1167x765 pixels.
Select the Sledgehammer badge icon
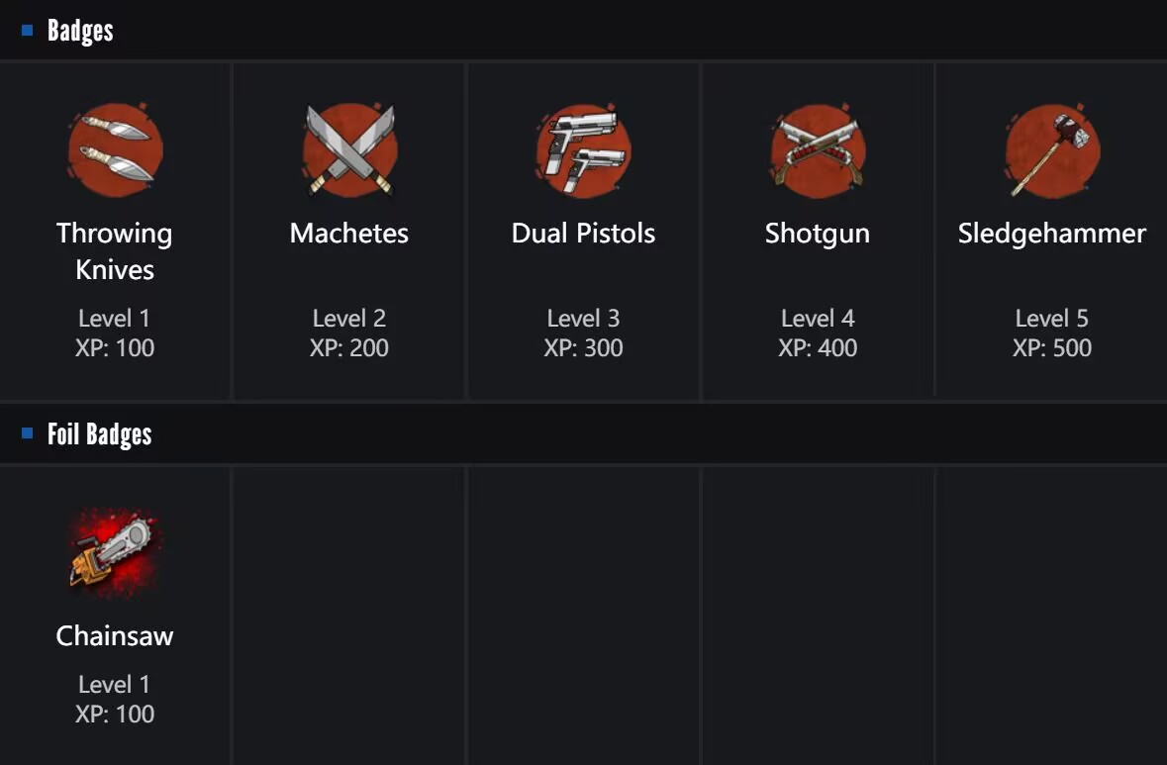(1051, 151)
